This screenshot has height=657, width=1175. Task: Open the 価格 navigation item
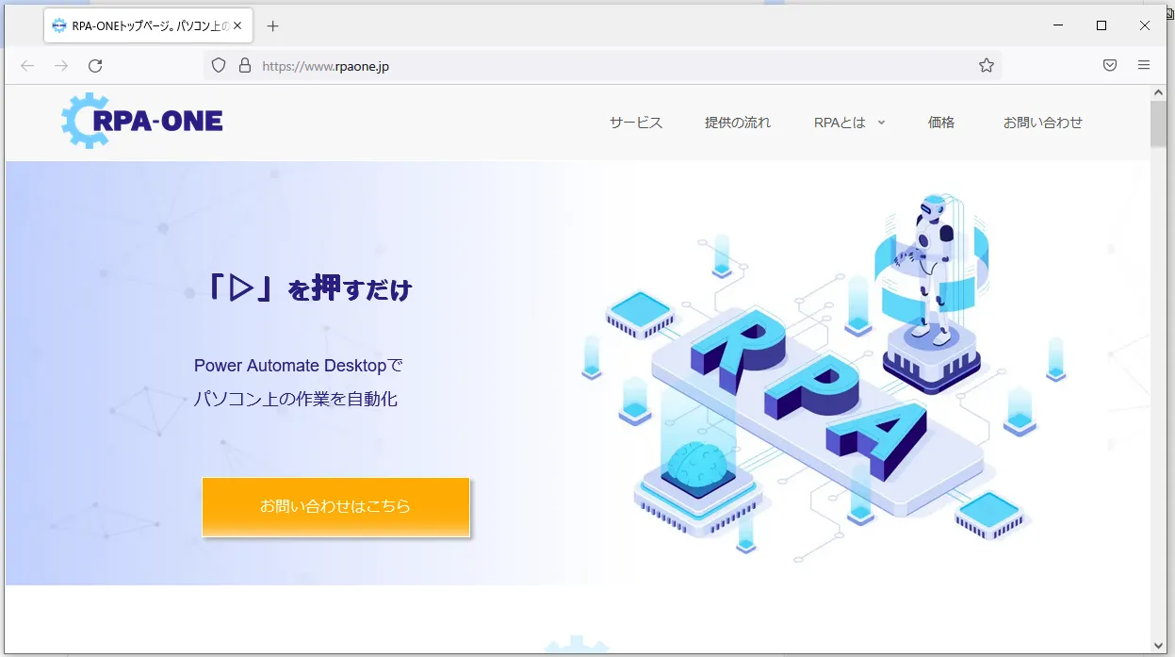(x=941, y=123)
